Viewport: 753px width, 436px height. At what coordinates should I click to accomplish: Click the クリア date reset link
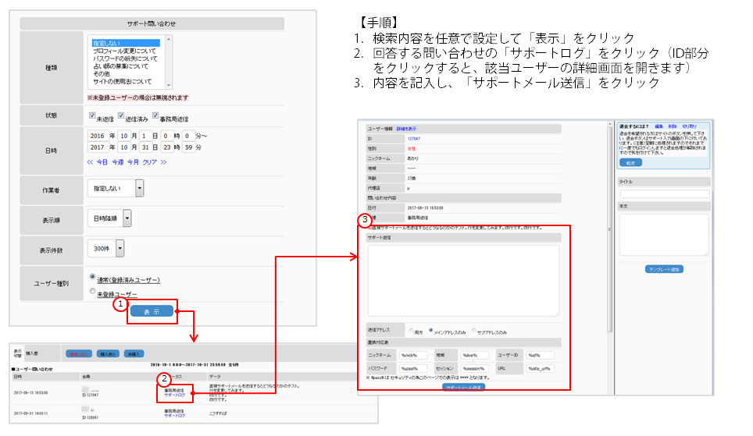click(148, 162)
